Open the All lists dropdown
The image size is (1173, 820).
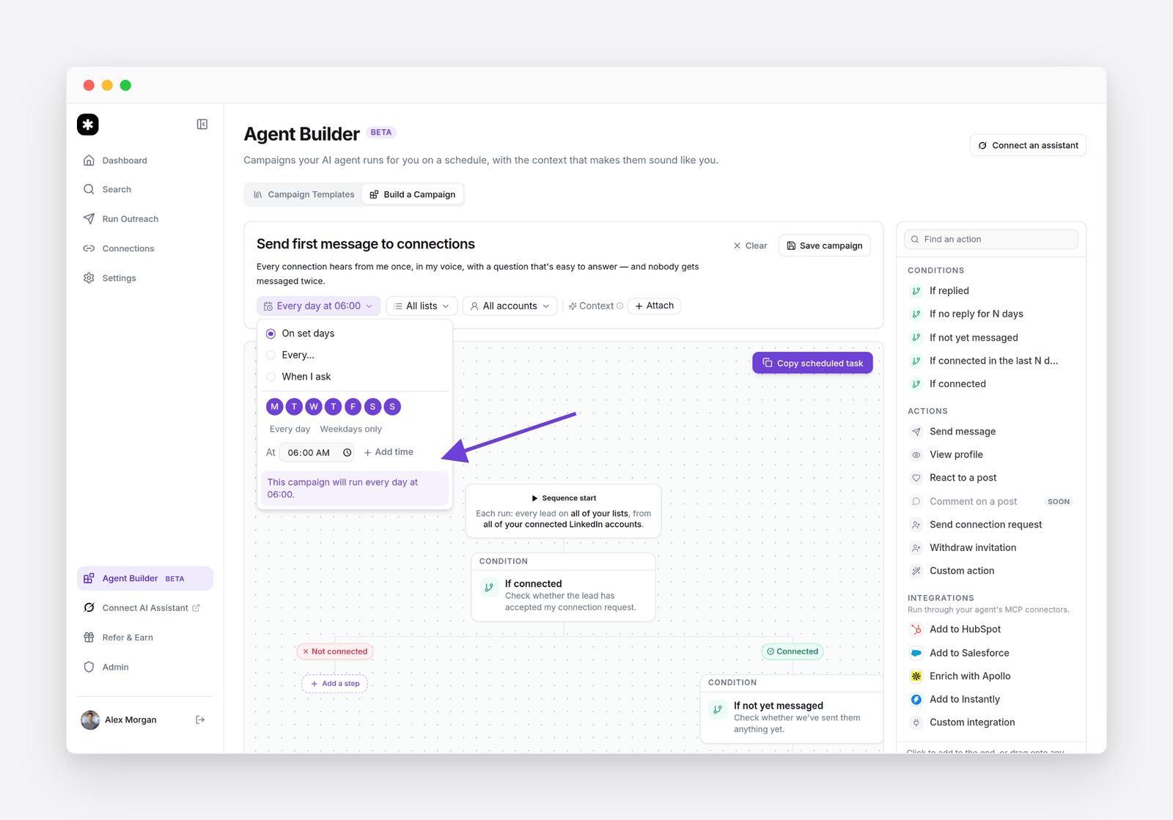(422, 306)
